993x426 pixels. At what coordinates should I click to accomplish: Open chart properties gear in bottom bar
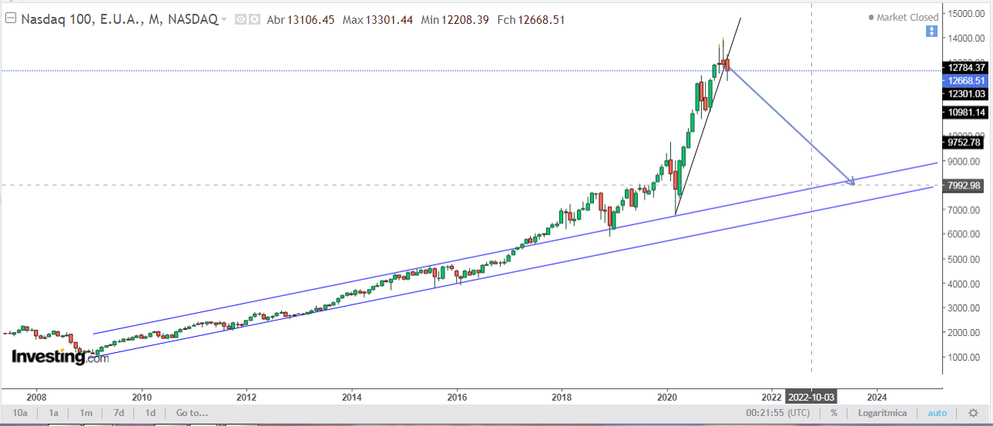tap(973, 413)
